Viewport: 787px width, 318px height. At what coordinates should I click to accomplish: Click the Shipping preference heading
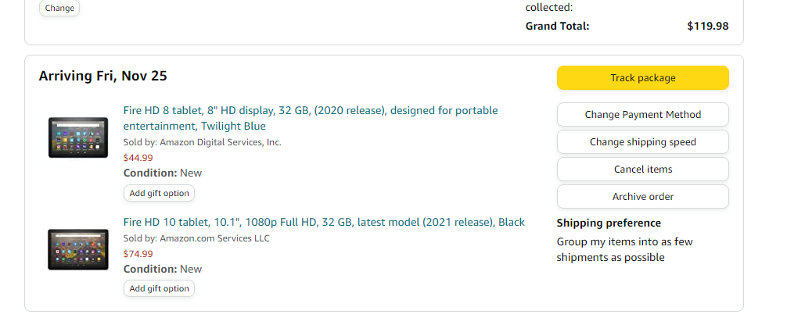point(609,223)
